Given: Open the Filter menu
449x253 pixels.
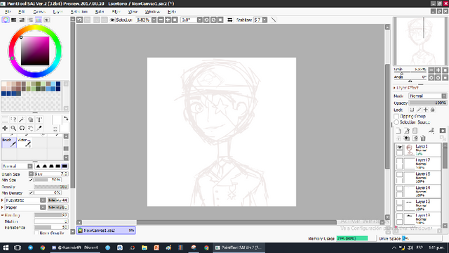Looking at the screenshot, I should point(116,11).
